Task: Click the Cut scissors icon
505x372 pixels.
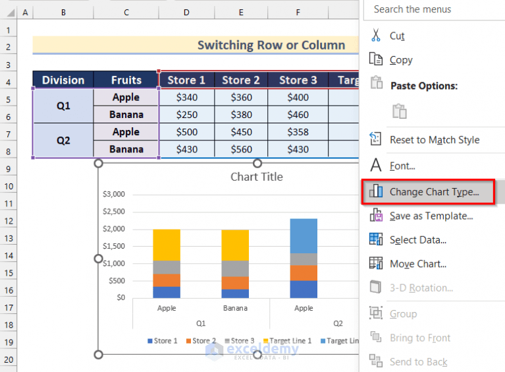Action: pos(375,35)
